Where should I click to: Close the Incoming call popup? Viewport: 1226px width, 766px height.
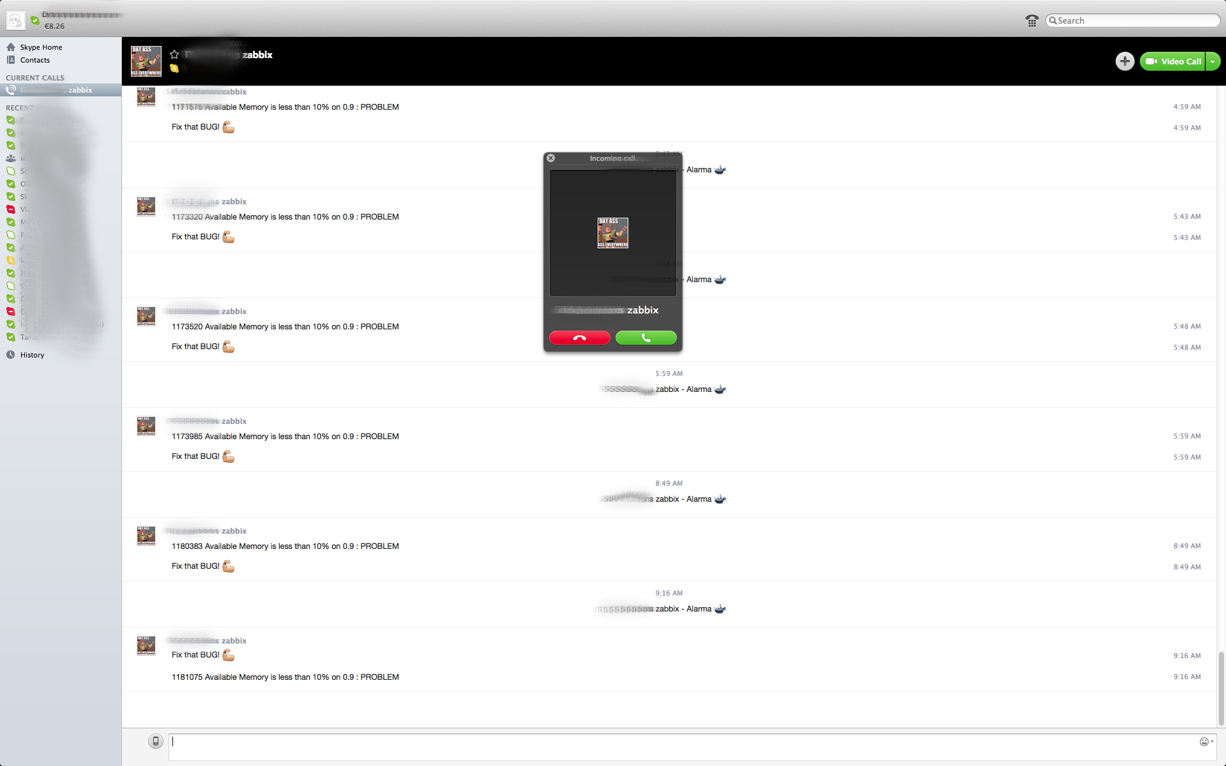pyautogui.click(x=550, y=158)
